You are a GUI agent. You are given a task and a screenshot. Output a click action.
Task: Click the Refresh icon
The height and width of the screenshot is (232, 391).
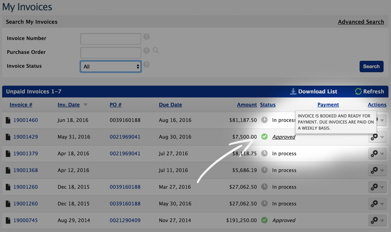tap(358, 91)
